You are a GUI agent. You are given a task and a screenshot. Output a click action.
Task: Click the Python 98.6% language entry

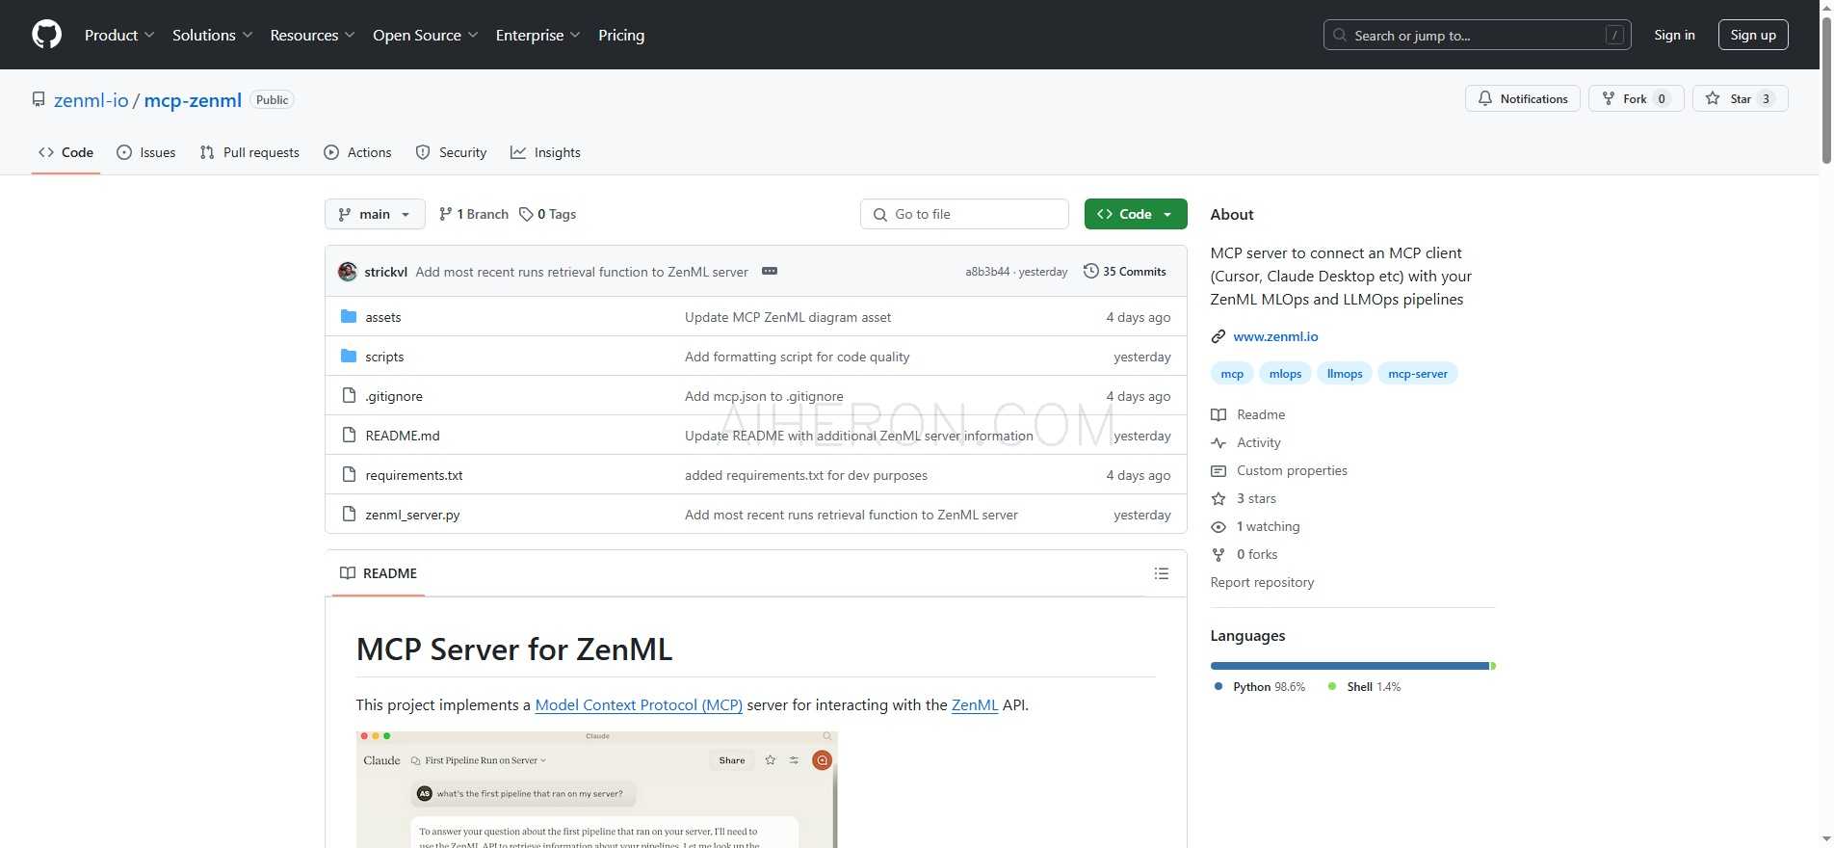[1260, 687]
